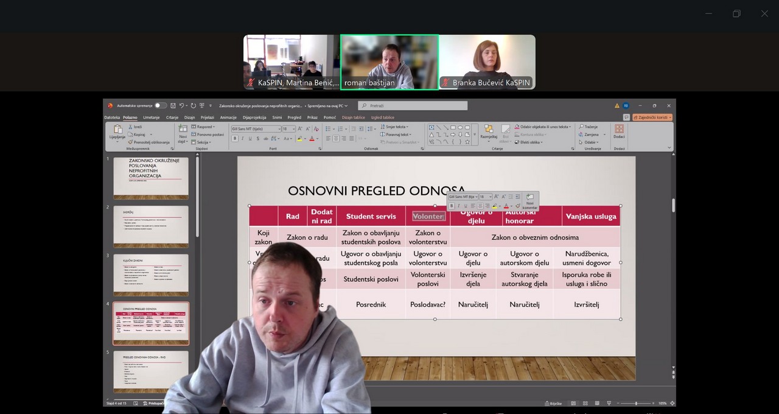
Task: Toggle the Automatsko spremanje switch
Action: click(160, 105)
